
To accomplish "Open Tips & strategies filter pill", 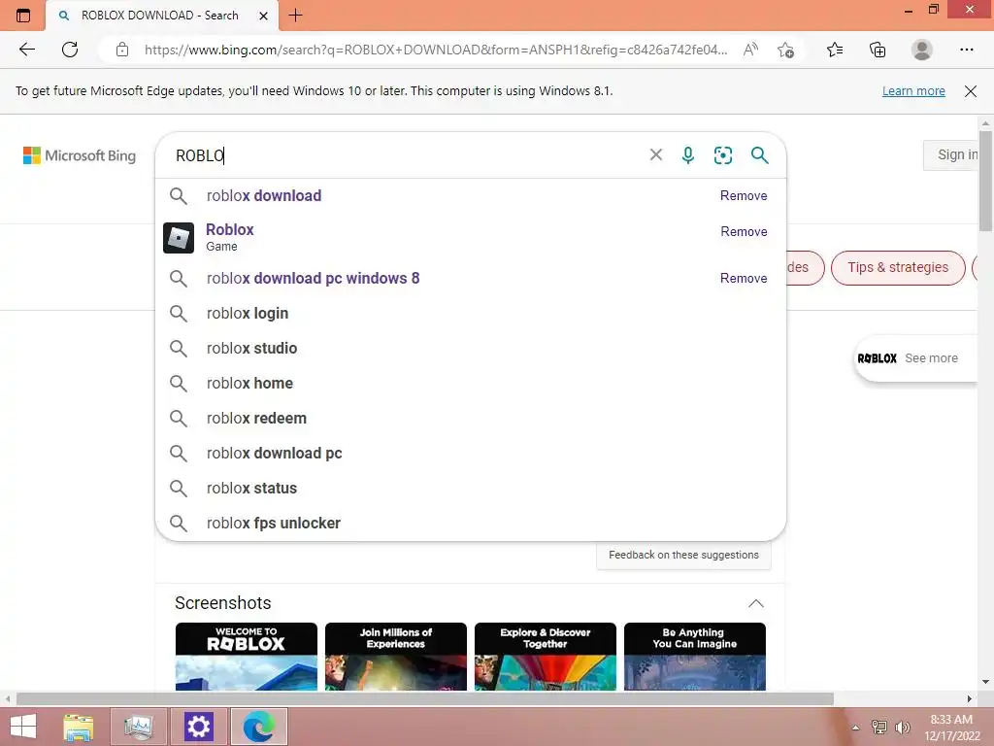I will coord(898,268).
